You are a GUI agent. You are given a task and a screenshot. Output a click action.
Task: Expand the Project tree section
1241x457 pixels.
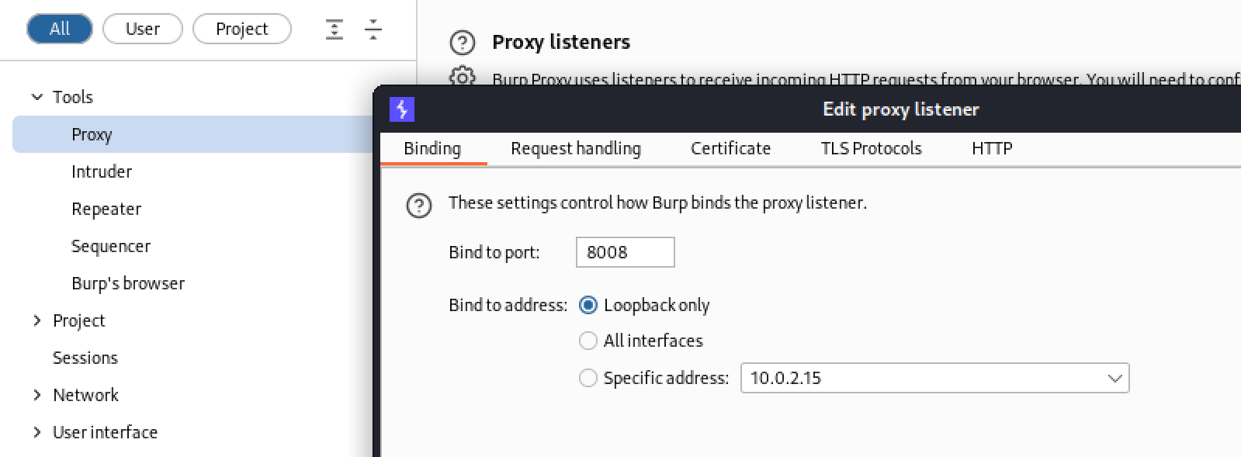[x=36, y=320]
